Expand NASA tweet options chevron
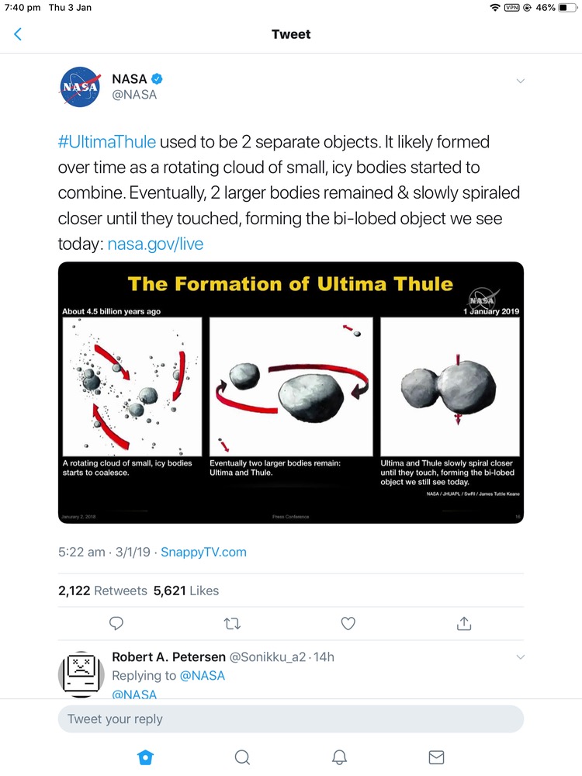Image resolution: width=582 pixels, height=776 pixels. [x=521, y=81]
